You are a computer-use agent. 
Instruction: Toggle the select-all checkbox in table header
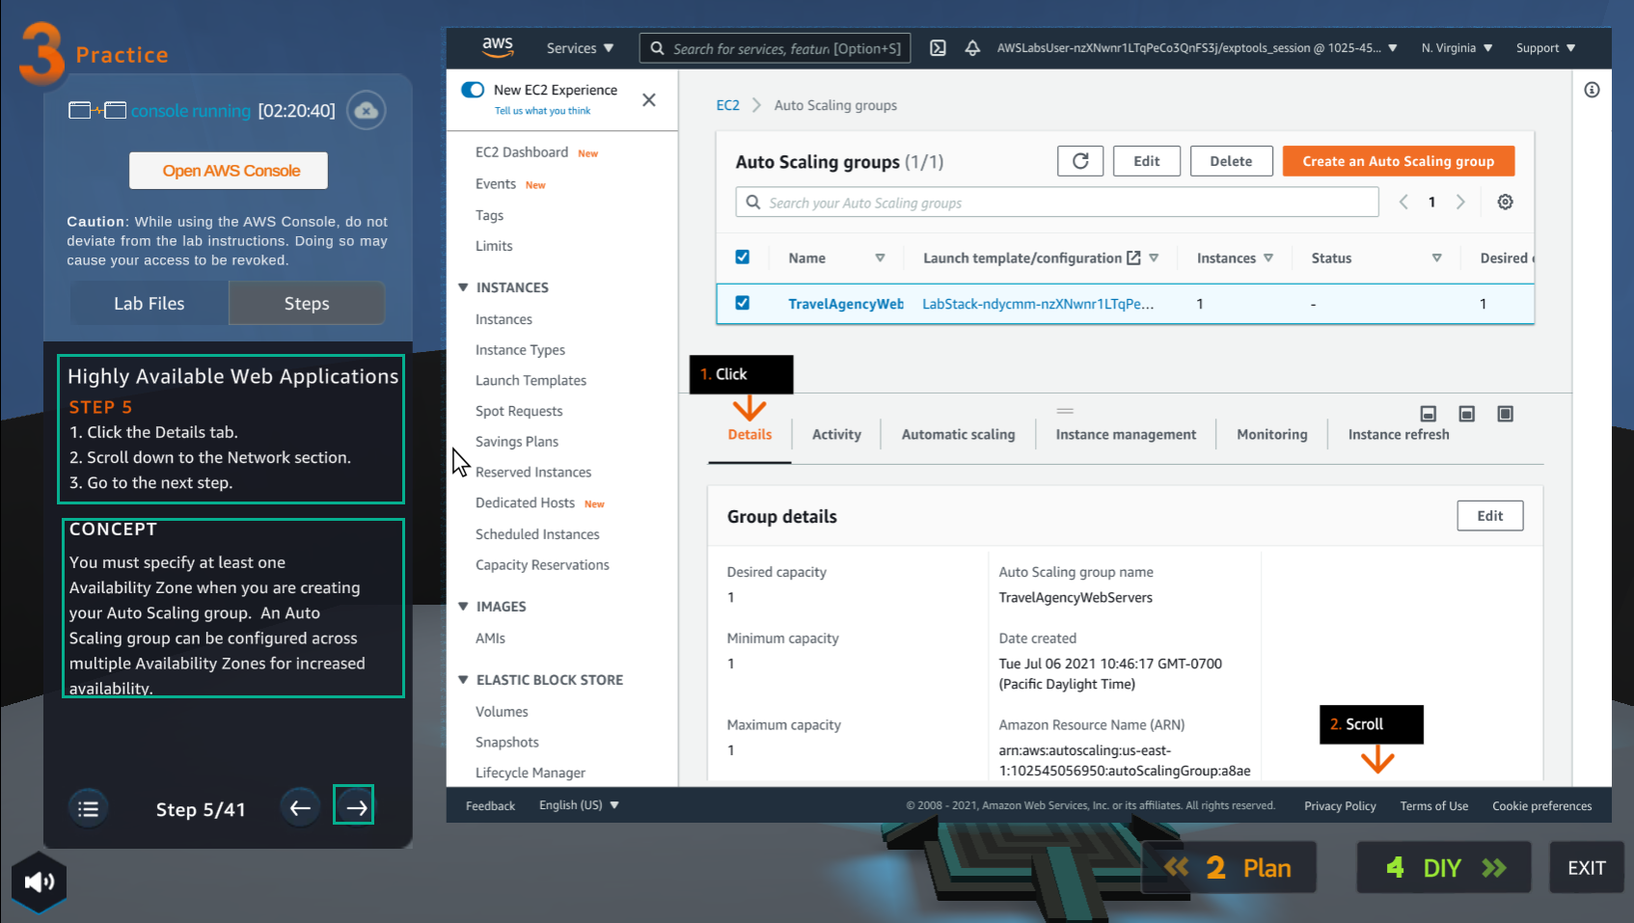click(x=742, y=257)
